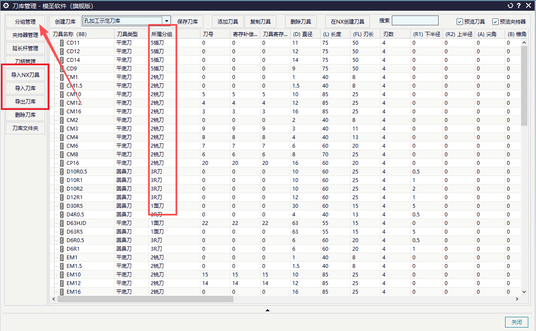Click the tool icon beside D10R0.5

pos(61,172)
